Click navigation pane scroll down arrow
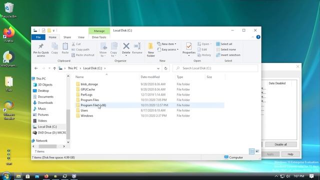The image size is (320, 180). pos(68,142)
